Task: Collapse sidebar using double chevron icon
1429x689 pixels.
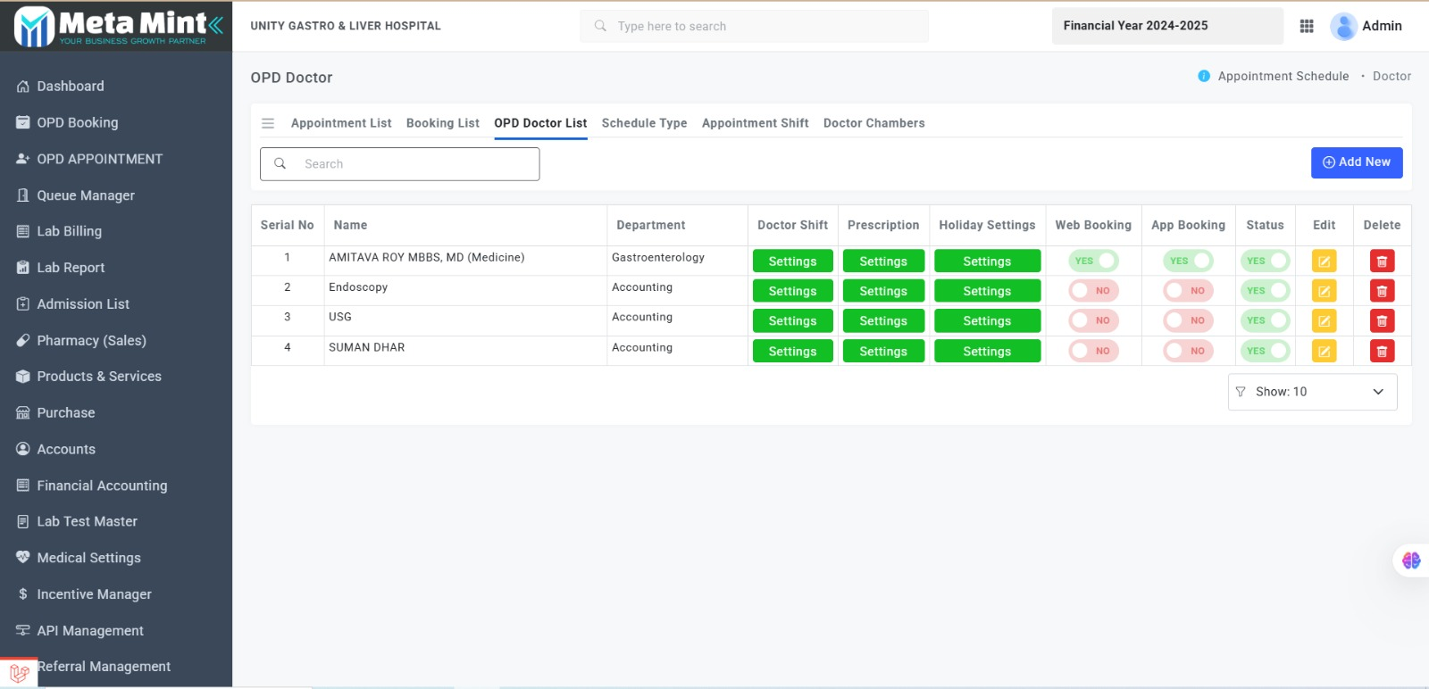Action: tap(216, 25)
